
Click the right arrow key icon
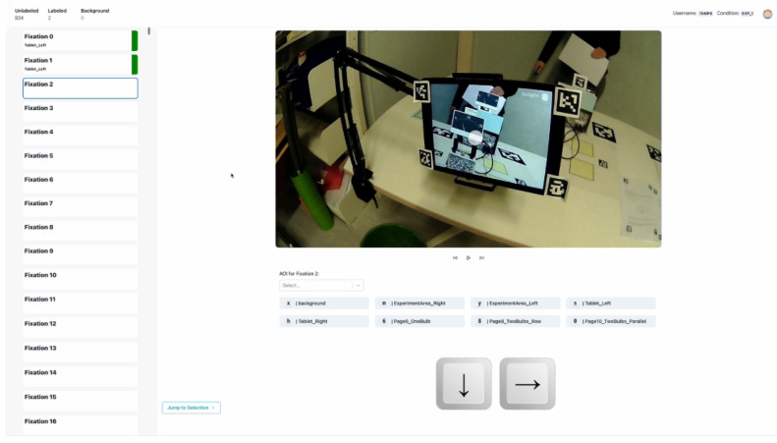[527, 384]
